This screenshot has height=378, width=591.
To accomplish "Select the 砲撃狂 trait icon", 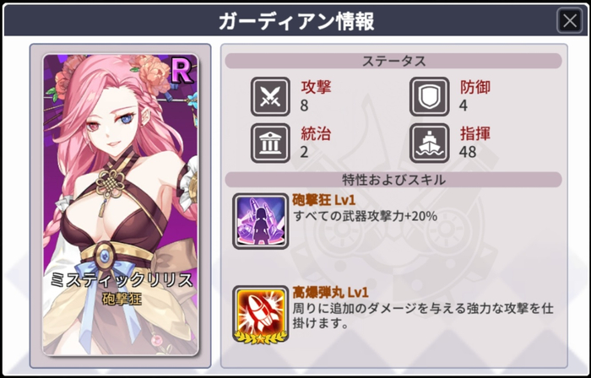I will (x=260, y=221).
